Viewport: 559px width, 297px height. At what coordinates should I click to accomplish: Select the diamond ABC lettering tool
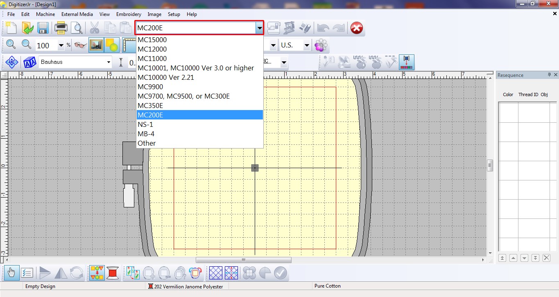12,62
